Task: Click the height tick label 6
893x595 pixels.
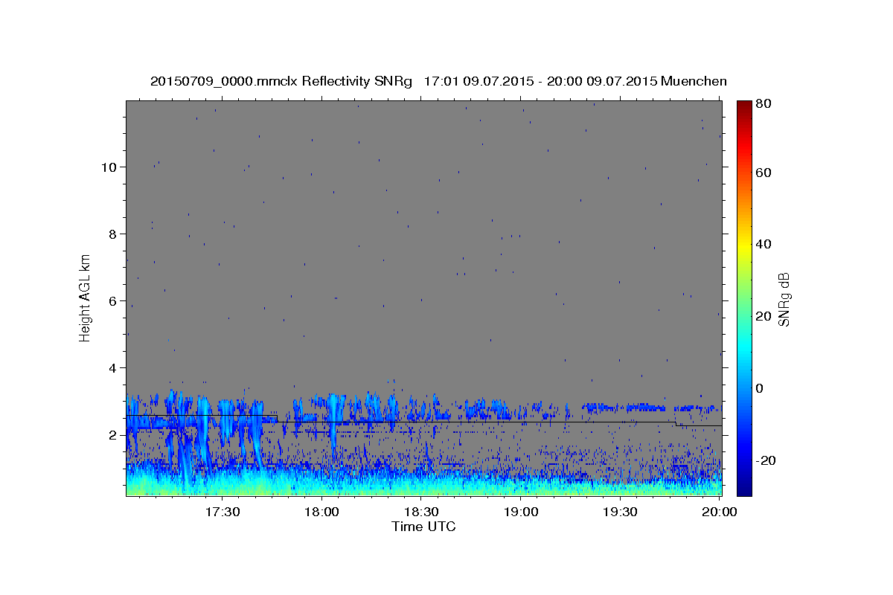Action: (x=114, y=301)
